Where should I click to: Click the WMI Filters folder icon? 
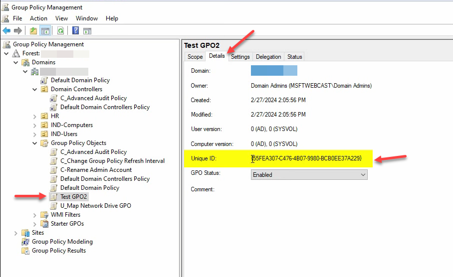pos(44,215)
